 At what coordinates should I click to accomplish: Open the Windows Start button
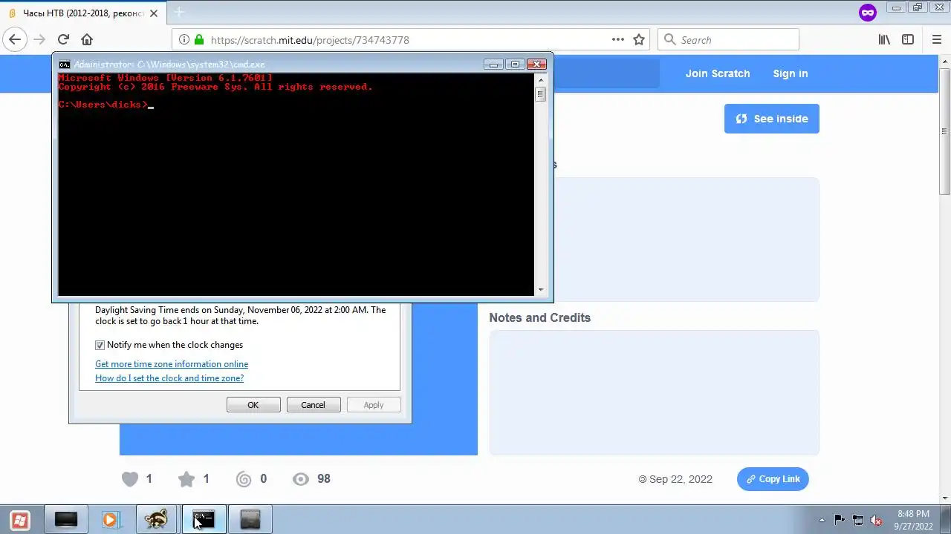pyautogui.click(x=20, y=520)
